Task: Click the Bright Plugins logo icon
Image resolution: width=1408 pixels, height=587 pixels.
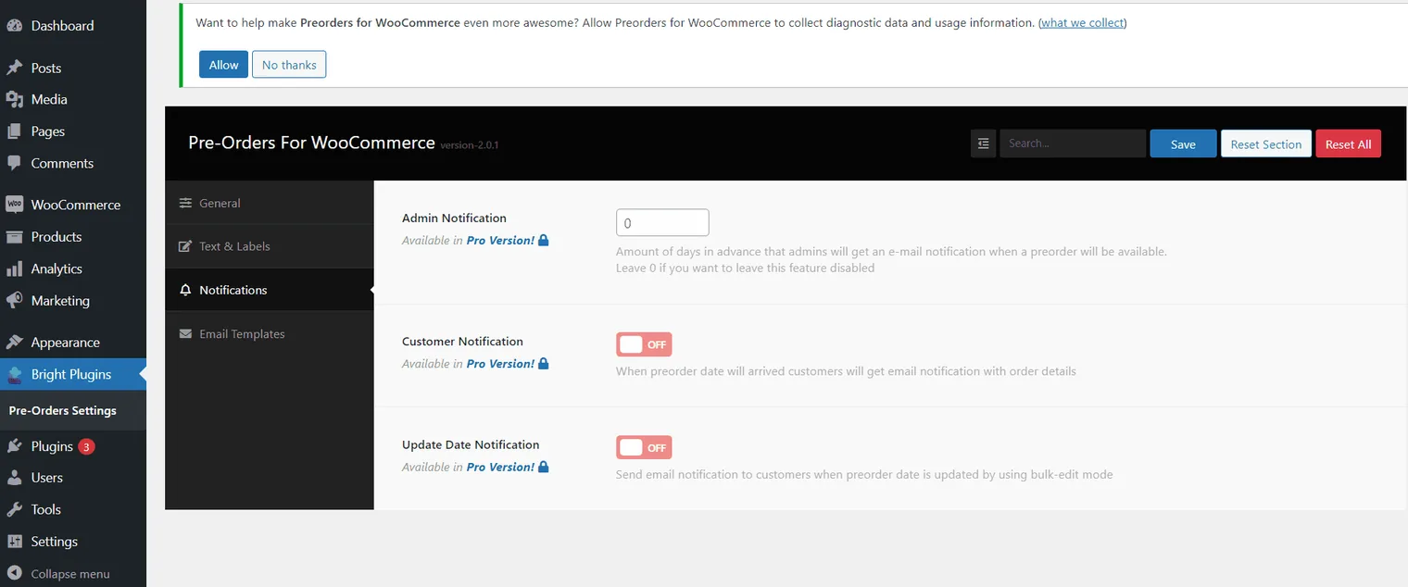Action: click(14, 374)
